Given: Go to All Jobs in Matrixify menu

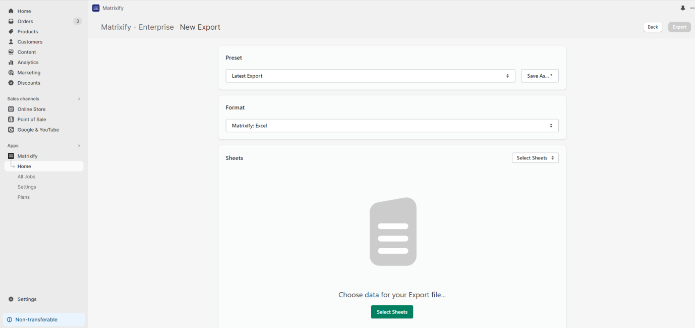Looking at the screenshot, I should pos(26,177).
